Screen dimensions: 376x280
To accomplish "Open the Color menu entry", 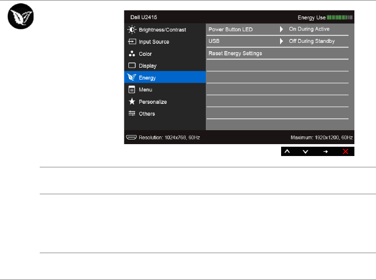I will click(165, 54).
